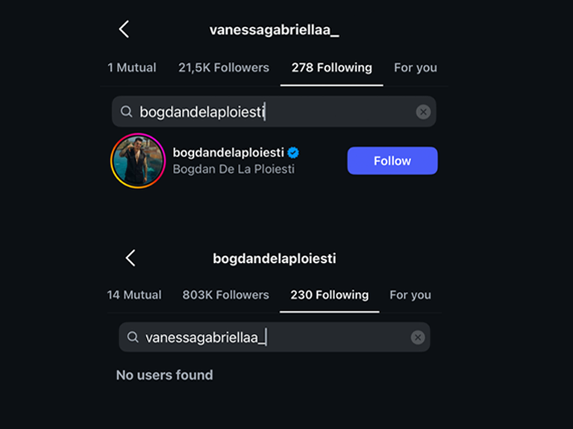Go back from vanessagabriellaa_ following list
This screenshot has width=573, height=429.
[124, 29]
